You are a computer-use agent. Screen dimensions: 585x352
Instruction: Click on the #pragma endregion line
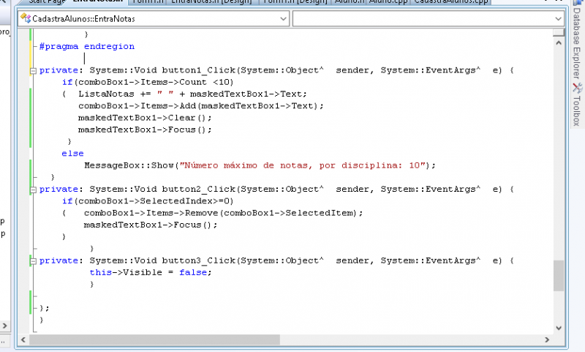(x=86, y=46)
